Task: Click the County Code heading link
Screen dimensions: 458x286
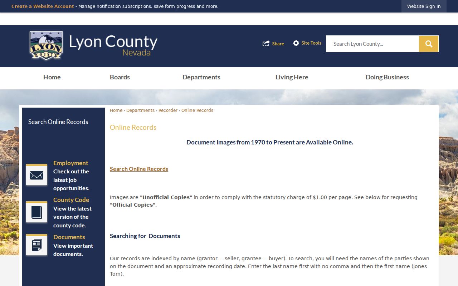Action: pyautogui.click(x=71, y=200)
